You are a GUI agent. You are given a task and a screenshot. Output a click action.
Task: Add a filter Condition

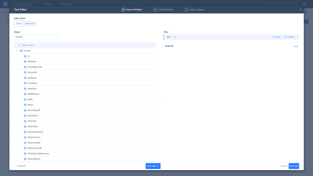click(x=289, y=37)
